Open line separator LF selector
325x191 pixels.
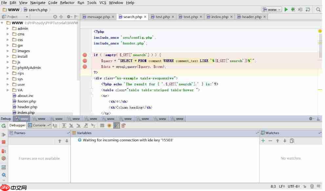click(x=282, y=186)
